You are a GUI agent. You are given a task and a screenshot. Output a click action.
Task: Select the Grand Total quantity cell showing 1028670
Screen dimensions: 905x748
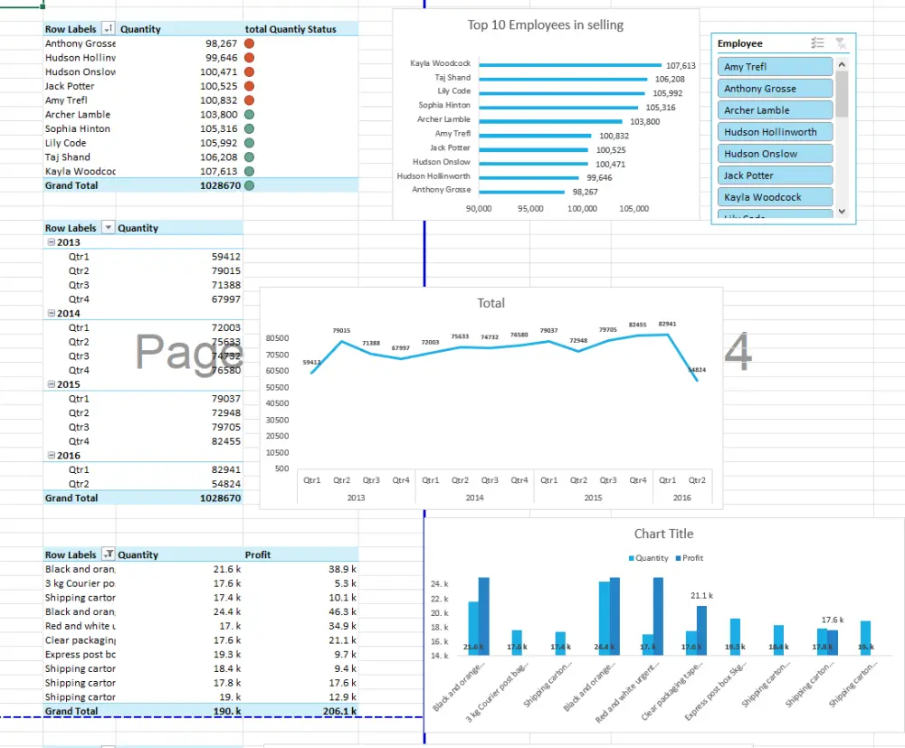coord(220,185)
